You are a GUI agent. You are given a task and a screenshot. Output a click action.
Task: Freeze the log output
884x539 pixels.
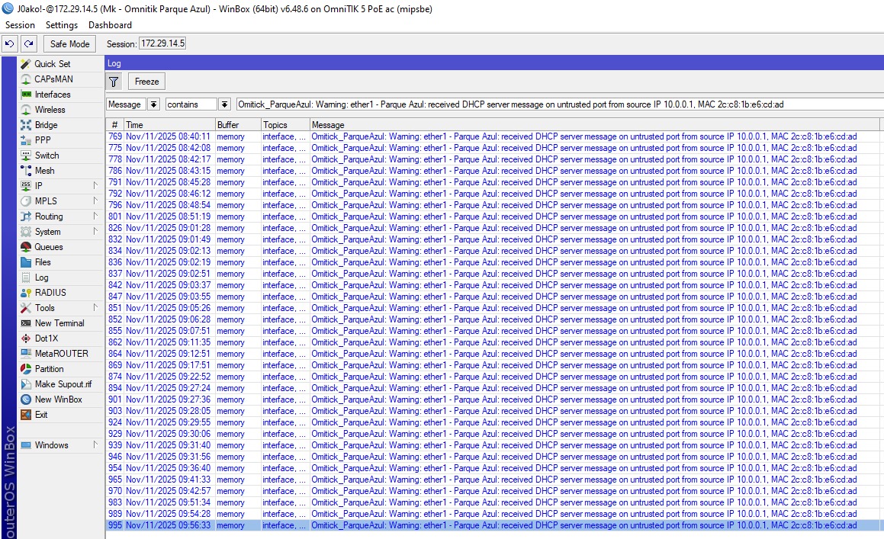click(146, 82)
